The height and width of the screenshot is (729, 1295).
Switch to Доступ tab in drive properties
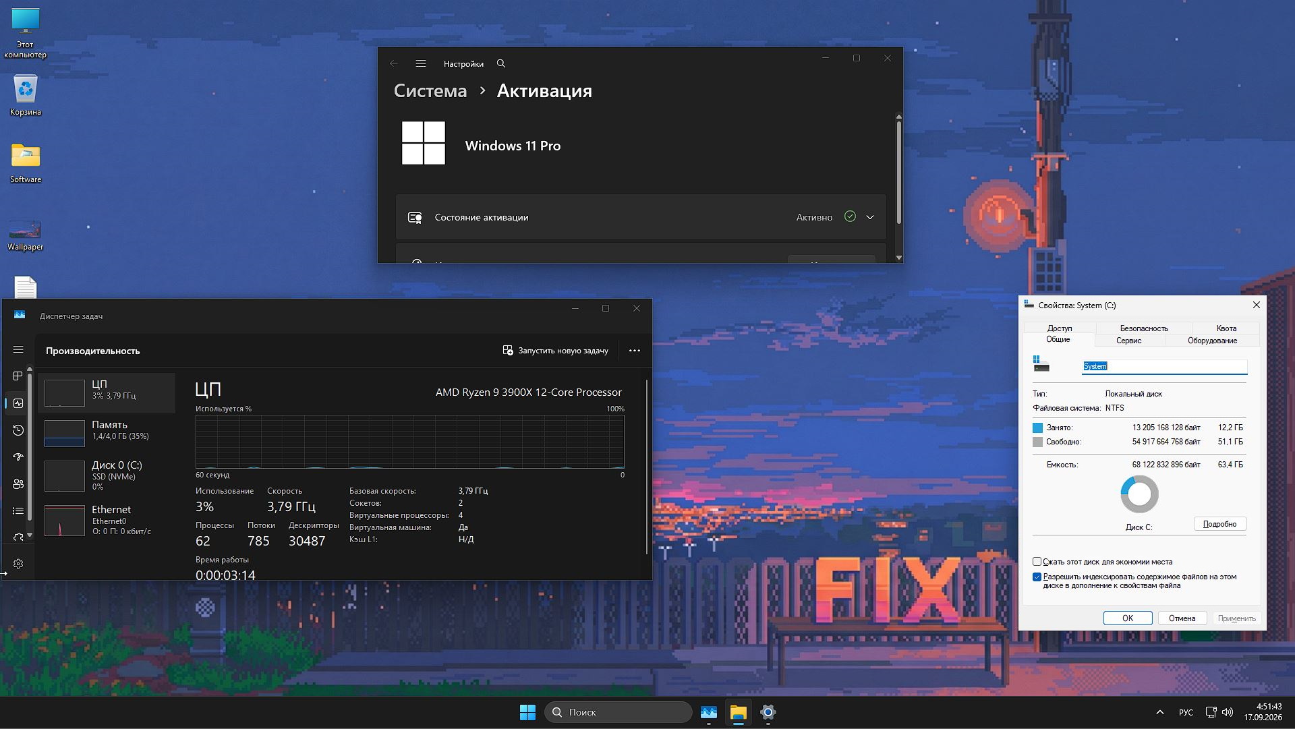click(1060, 328)
